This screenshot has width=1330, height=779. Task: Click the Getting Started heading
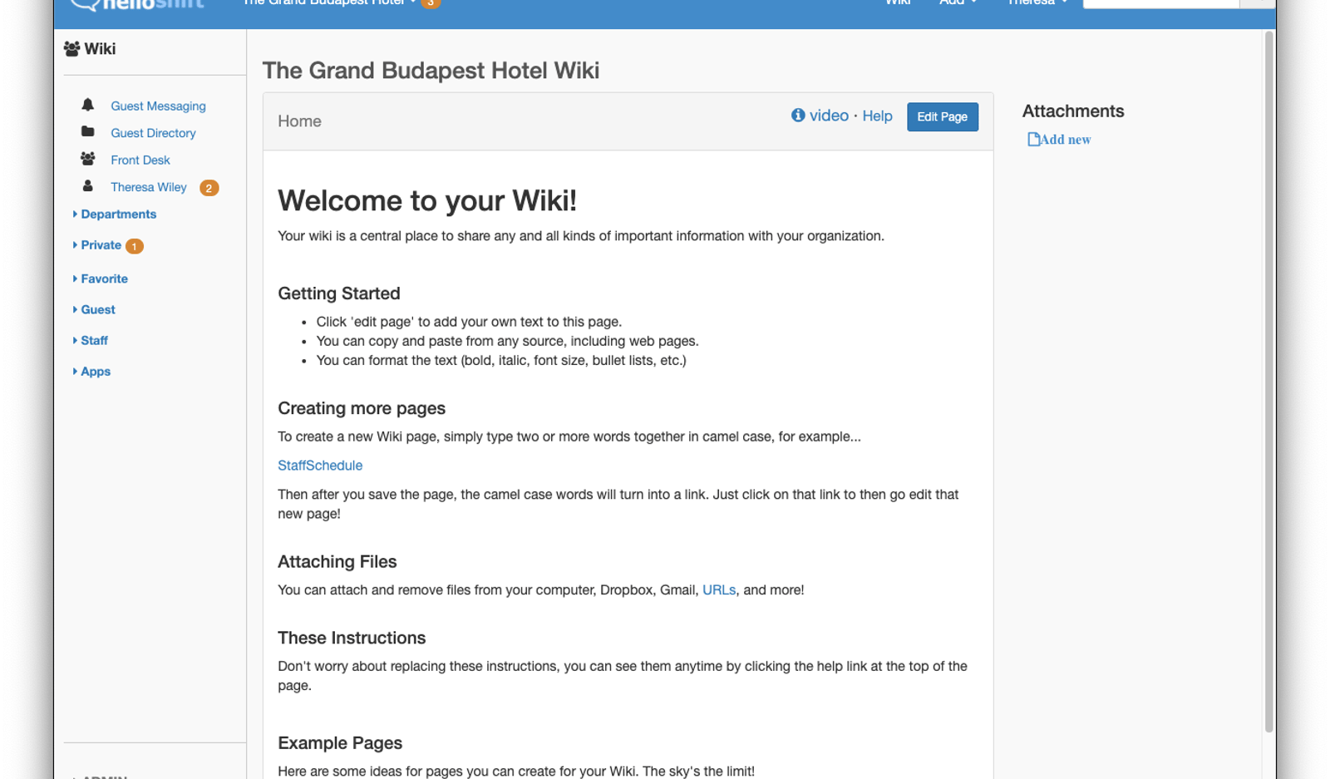339,293
